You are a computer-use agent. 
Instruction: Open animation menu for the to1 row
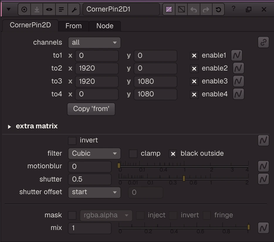pyautogui.click(x=237, y=55)
